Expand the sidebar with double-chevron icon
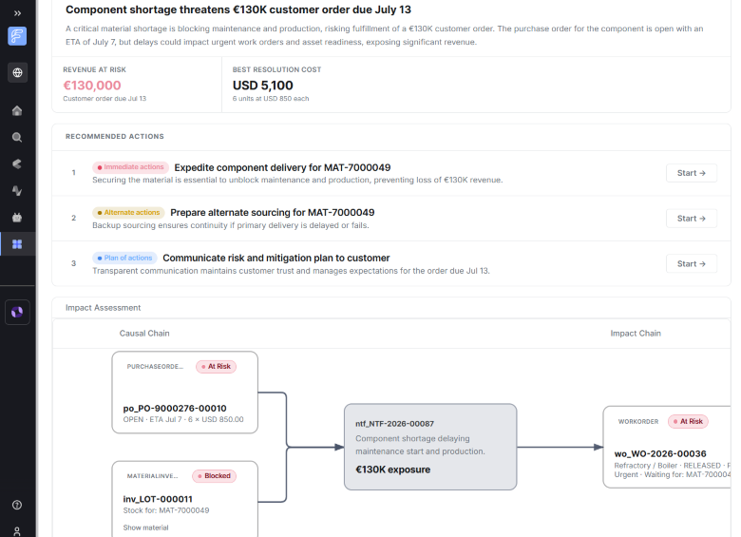 (x=17, y=13)
